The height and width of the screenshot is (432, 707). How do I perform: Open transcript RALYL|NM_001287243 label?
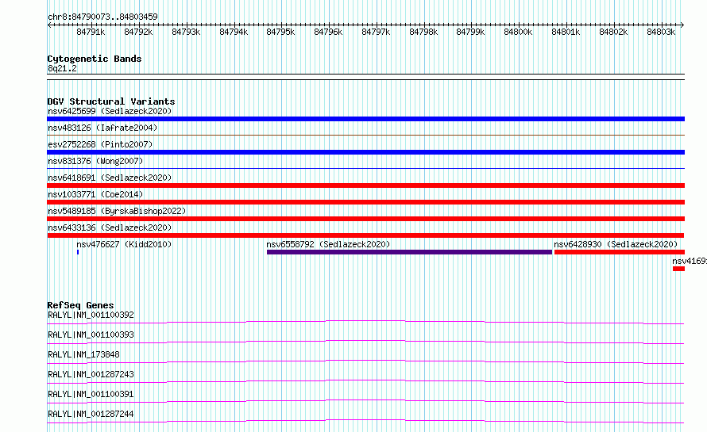91,374
